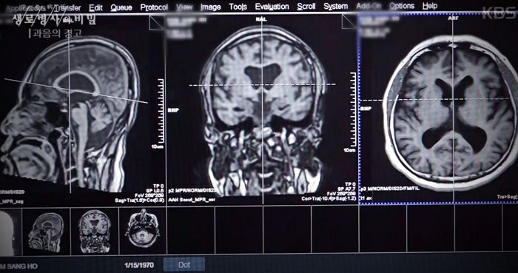This screenshot has width=518, height=273.
Task: Select the coronal brain thumbnail
Action: [x=95, y=232]
